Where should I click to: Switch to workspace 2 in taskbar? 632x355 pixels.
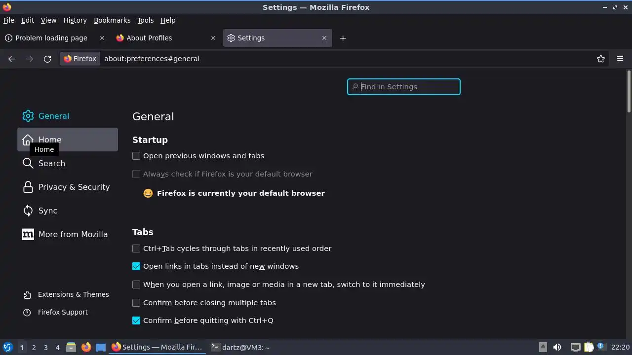[34, 348]
